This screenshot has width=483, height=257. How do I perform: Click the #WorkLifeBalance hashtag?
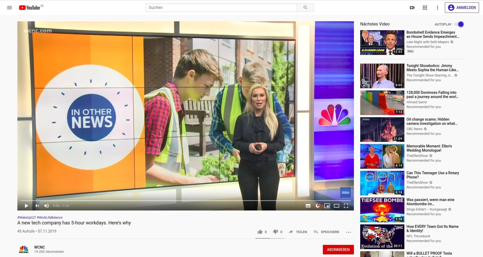(50, 217)
